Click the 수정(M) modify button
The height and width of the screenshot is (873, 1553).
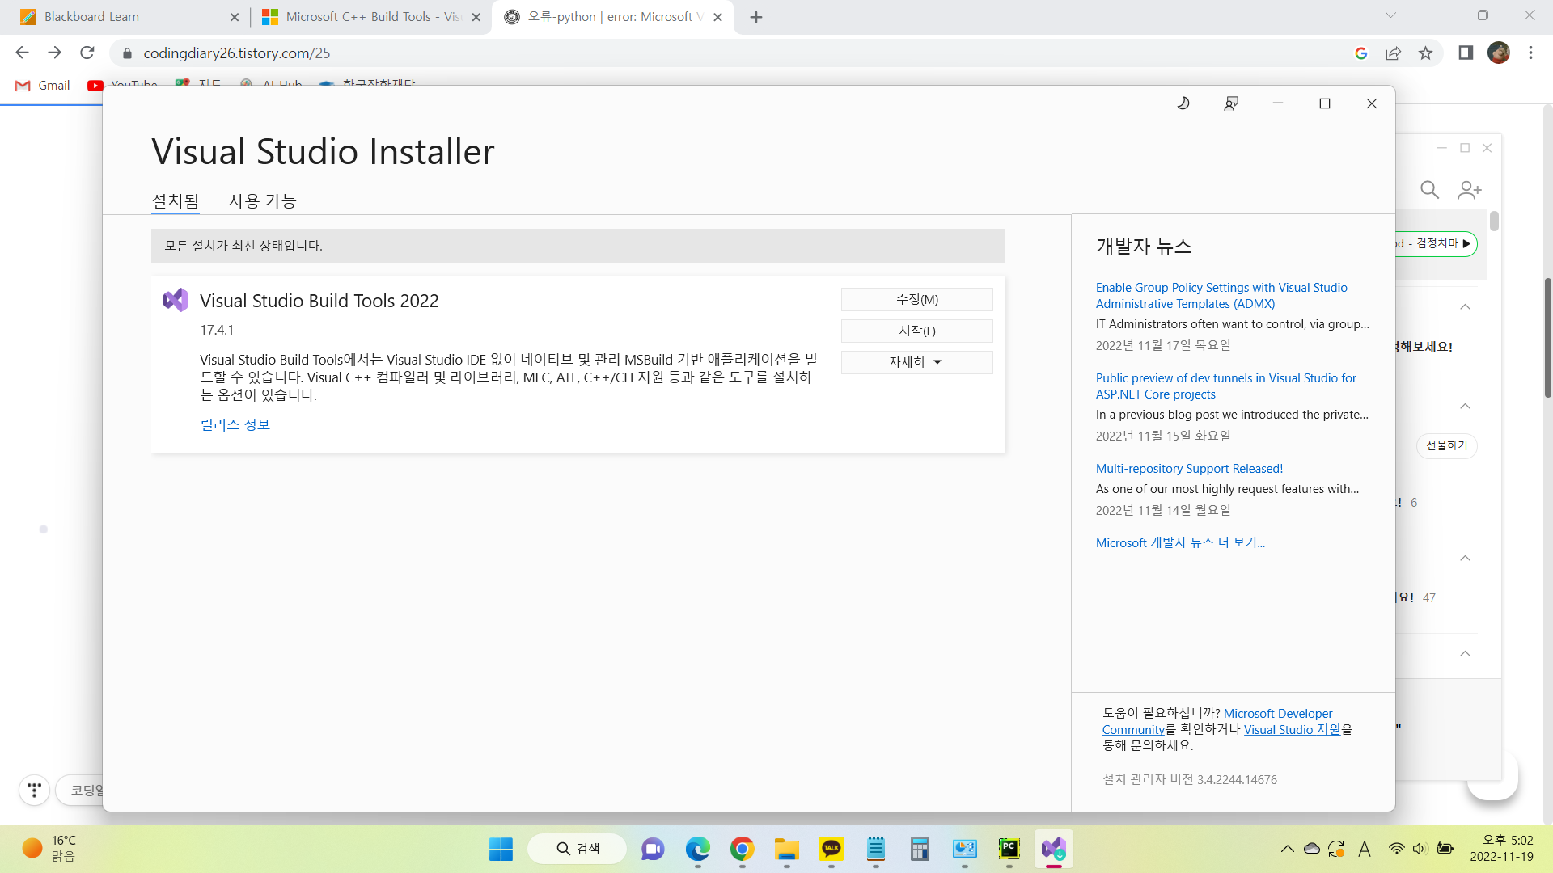click(916, 299)
